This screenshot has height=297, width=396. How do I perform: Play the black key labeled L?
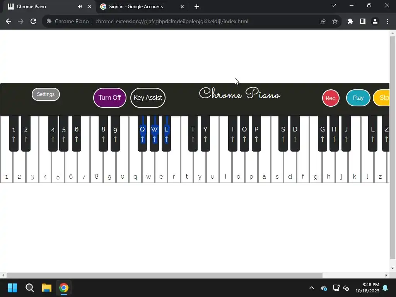pyautogui.click(x=373, y=133)
